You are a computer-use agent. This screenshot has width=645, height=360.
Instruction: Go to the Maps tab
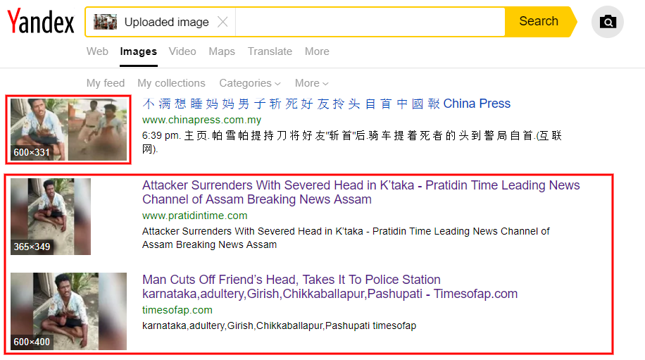222,51
